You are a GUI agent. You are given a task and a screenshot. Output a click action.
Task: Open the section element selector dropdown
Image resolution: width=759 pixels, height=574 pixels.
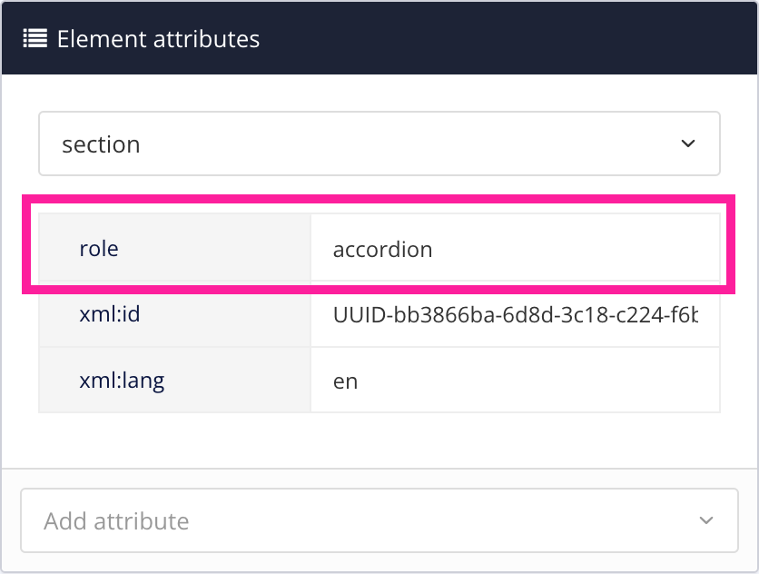[379, 143]
